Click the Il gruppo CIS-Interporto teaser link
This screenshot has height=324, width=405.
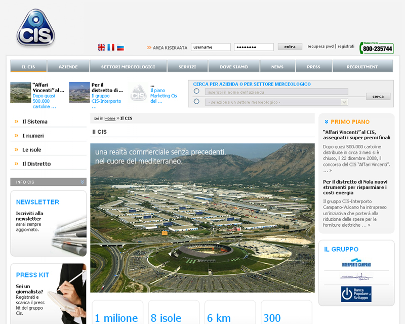tap(106, 101)
